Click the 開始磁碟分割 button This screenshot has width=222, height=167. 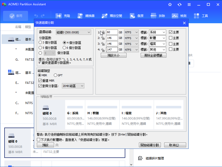pyautogui.click(x=150, y=145)
